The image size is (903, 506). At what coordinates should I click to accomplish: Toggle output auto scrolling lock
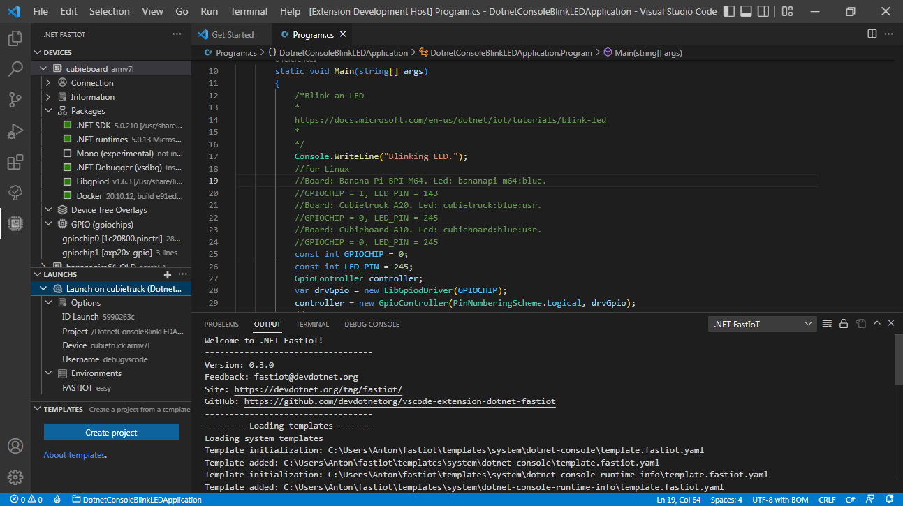coord(844,324)
